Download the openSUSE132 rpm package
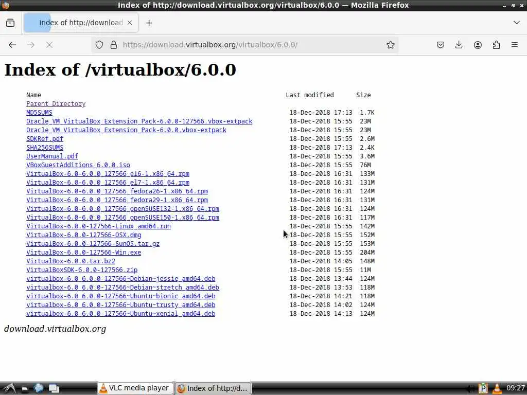The height and width of the screenshot is (395, 527). 122,209
